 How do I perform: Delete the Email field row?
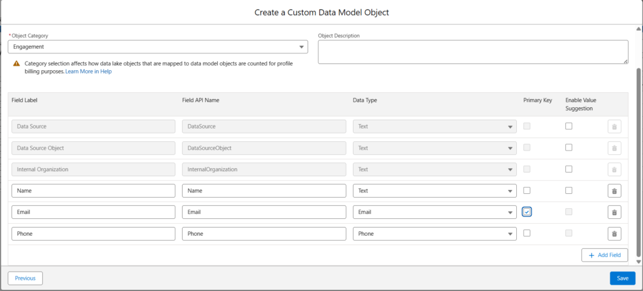[614, 212]
